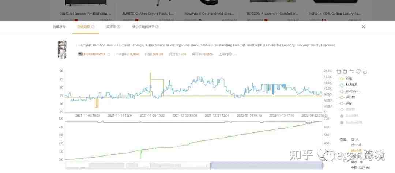Click the 留评率 percentage value

(208, 54)
